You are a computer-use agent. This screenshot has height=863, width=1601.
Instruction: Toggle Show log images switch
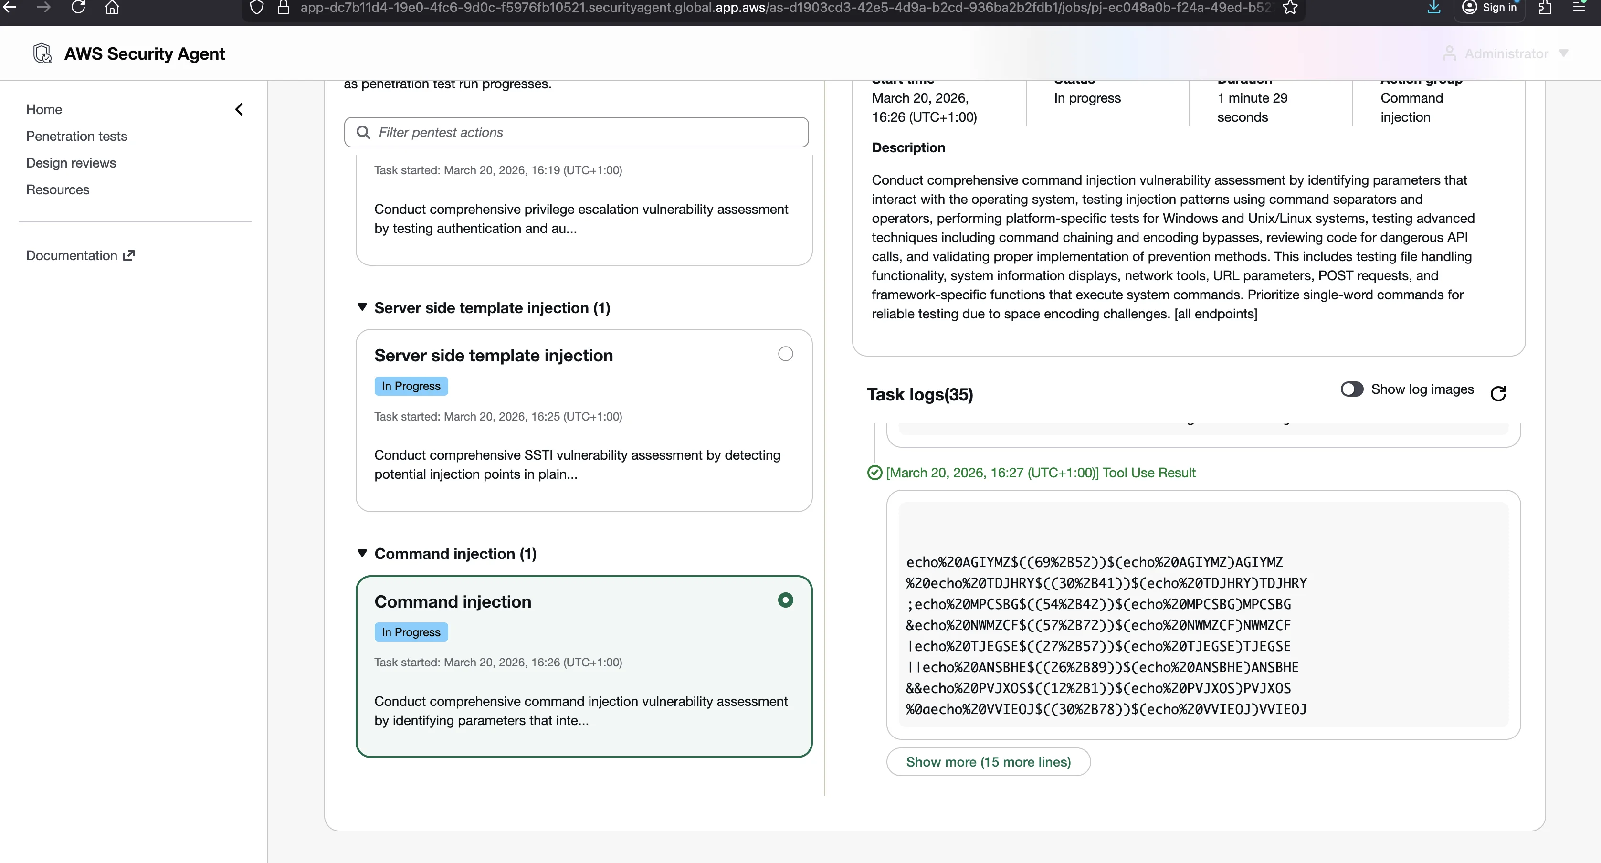[1352, 389]
